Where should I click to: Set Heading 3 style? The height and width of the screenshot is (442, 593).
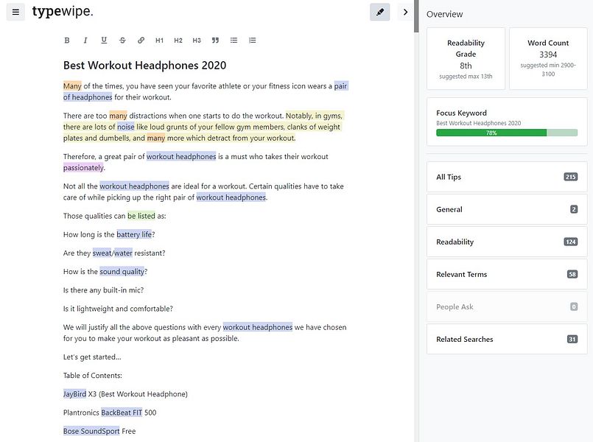click(197, 41)
